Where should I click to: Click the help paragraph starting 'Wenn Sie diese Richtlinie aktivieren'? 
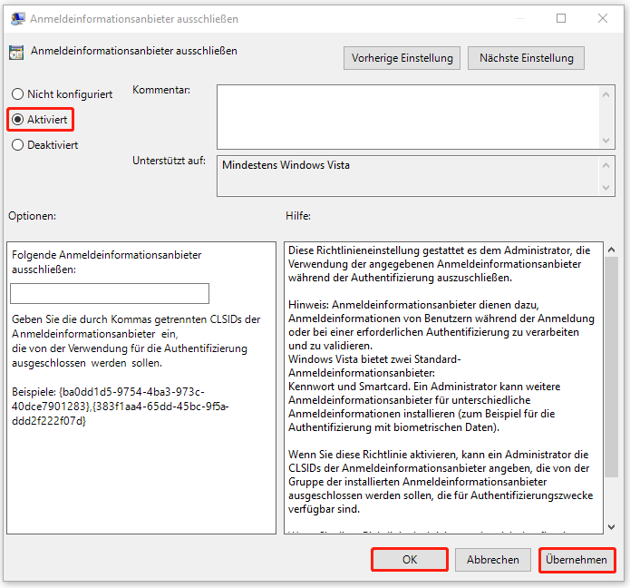441,482
